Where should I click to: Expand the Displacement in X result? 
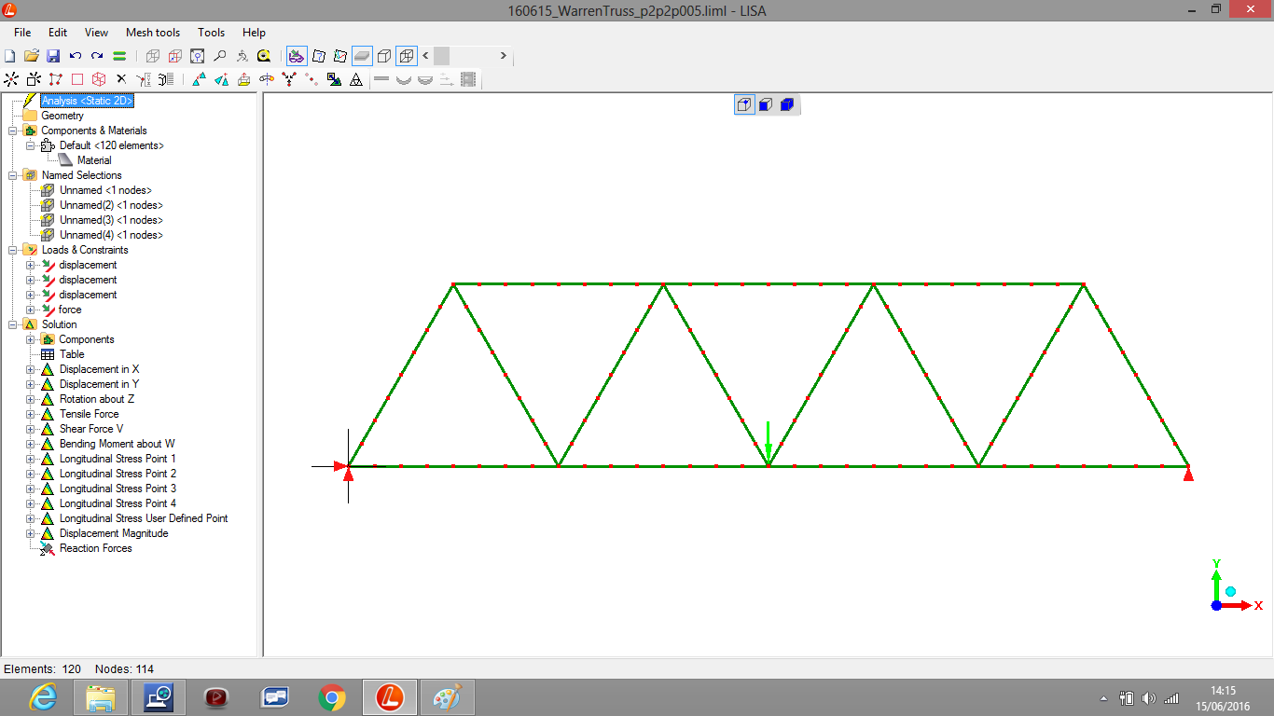click(30, 369)
